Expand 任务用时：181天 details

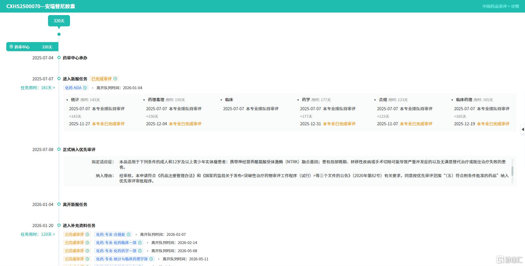click(x=38, y=88)
